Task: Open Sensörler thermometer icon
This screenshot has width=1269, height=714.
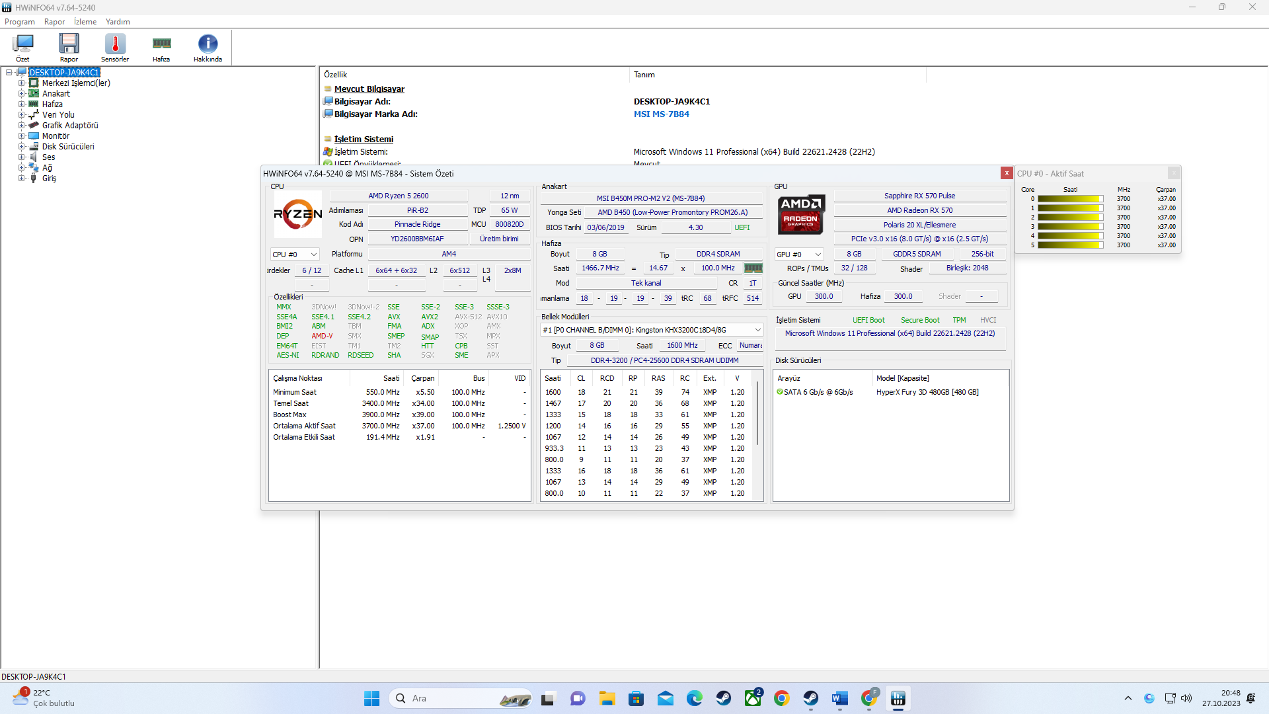Action: [x=115, y=48]
